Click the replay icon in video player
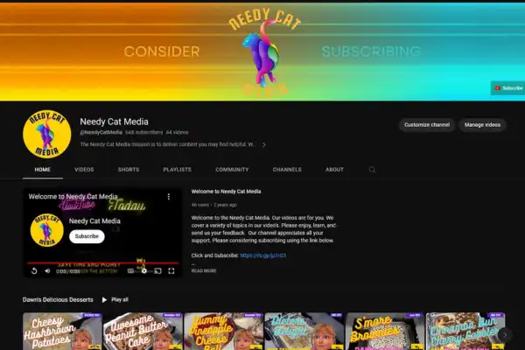 34,271
